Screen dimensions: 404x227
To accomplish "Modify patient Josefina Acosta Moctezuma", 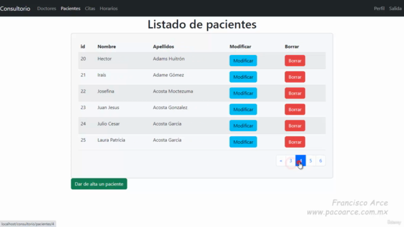I will click(x=243, y=93).
